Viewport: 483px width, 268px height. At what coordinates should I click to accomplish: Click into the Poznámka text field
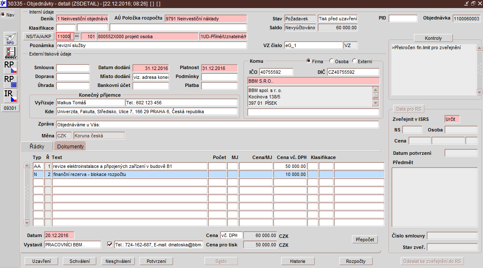151,45
